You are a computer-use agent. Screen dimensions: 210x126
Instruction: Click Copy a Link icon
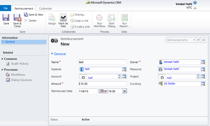point(72,21)
